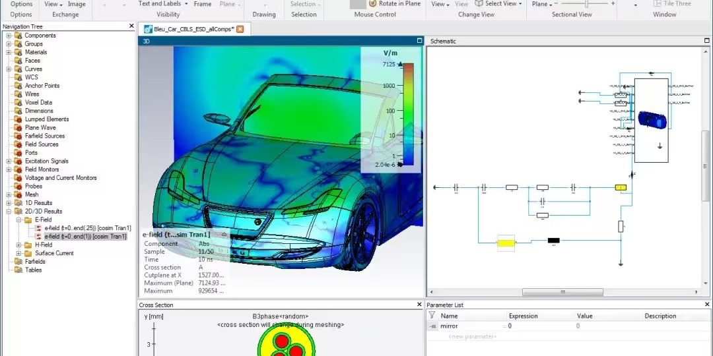Select e-field (t=0..end(.25)) result item
The image size is (713, 356).
87,228
